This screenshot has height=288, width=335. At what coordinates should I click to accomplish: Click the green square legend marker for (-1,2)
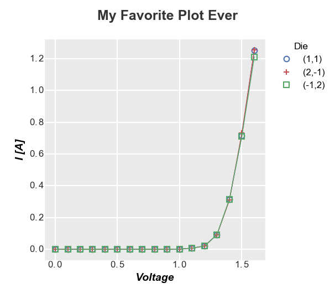coord(286,85)
